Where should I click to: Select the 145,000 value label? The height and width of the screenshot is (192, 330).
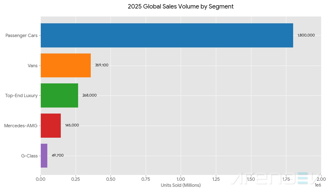[72, 125]
